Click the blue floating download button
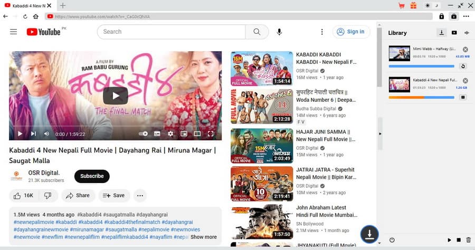The height and width of the screenshot is (250, 475). 369,234
